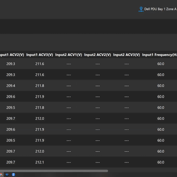The width and height of the screenshot is (177, 177).
Task: Select Input2 ACV1 dashes in the 209.4 row
Action: pyautogui.click(x=69, y=86)
